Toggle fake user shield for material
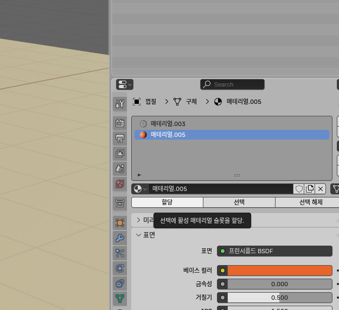 [x=299, y=189]
